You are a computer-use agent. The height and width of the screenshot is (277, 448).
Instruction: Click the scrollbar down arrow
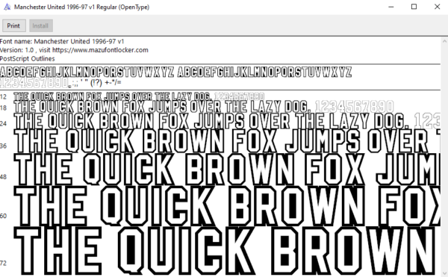click(x=444, y=273)
